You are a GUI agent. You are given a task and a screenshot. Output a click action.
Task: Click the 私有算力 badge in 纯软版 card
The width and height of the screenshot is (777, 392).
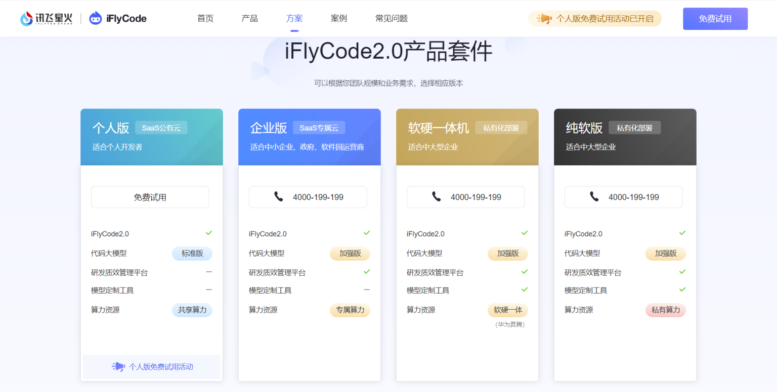[x=666, y=310]
